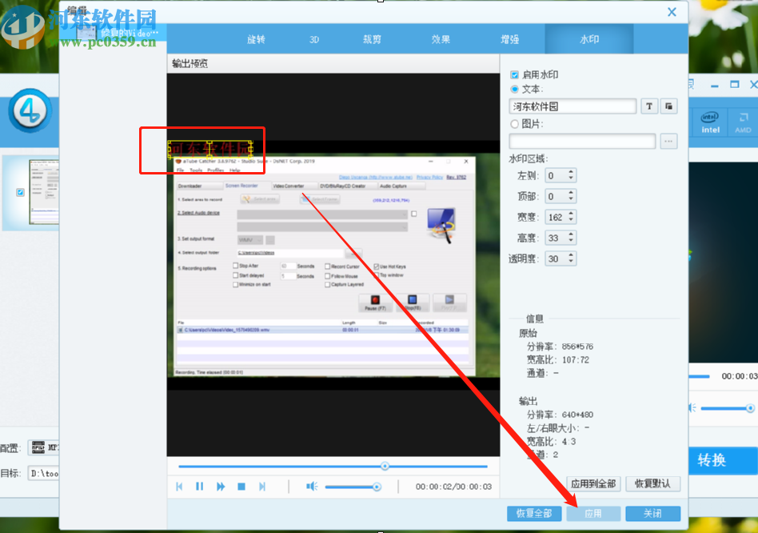Click the browse icon below 图片
758x533 pixels.
(668, 140)
